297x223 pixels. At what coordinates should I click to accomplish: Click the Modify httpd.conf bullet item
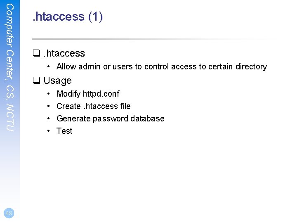click(x=88, y=94)
